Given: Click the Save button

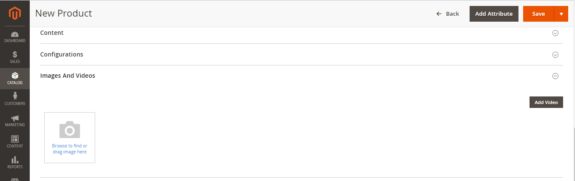Looking at the screenshot, I should (538, 14).
